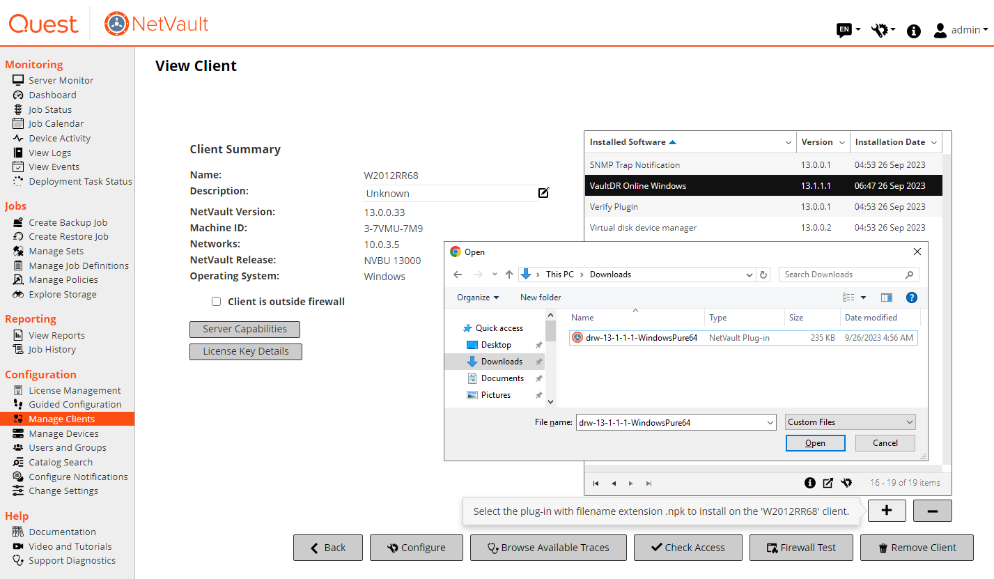Screen dimensions: 994x579
Task: Open the info icon in top header
Action: pos(914,31)
